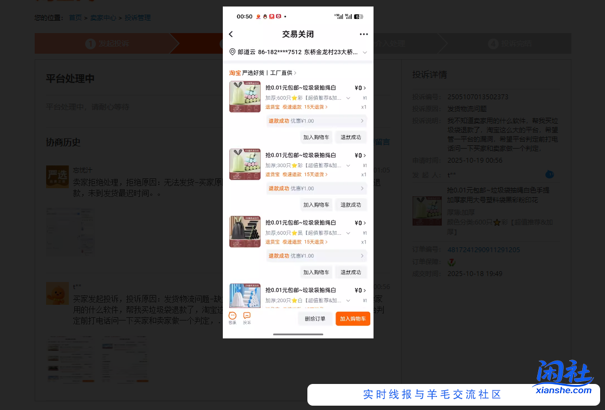Click the horizontal scroll indicator at phone bottom

[297, 335]
